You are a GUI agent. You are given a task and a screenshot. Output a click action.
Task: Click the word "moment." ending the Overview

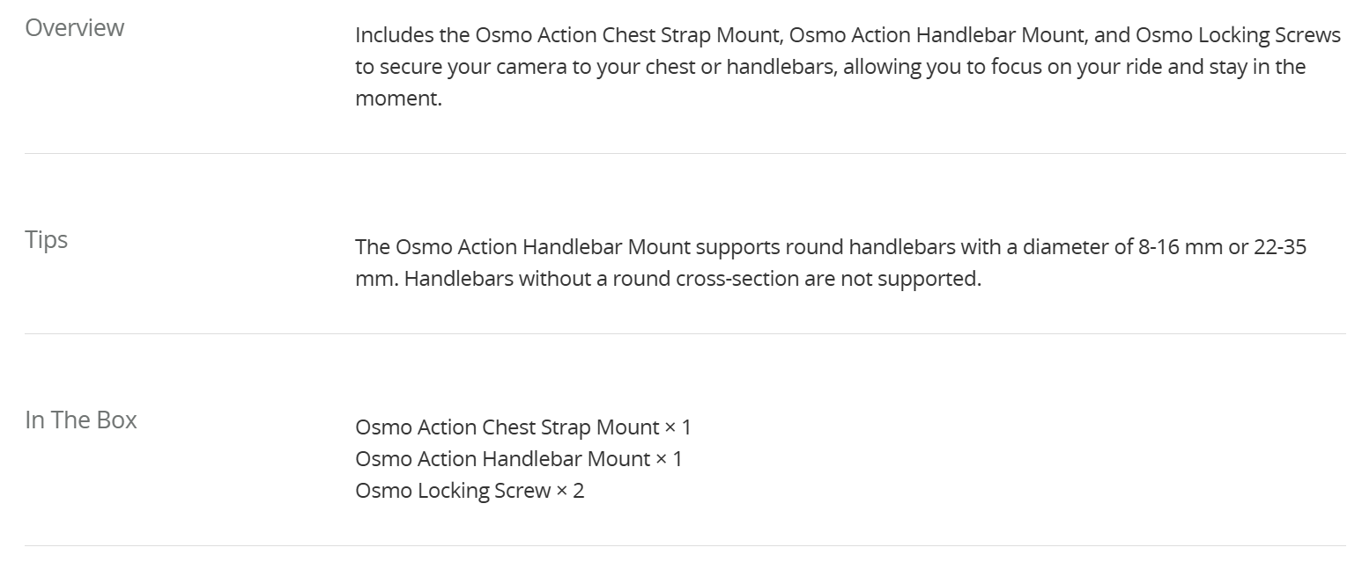click(398, 99)
